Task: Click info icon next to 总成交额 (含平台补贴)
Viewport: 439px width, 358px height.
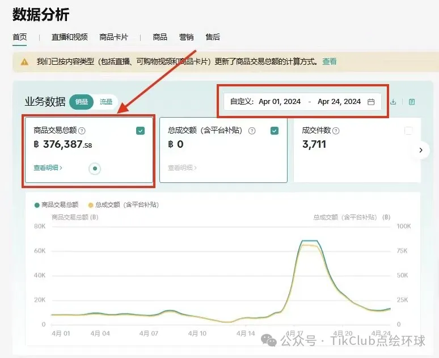Action: (x=252, y=131)
